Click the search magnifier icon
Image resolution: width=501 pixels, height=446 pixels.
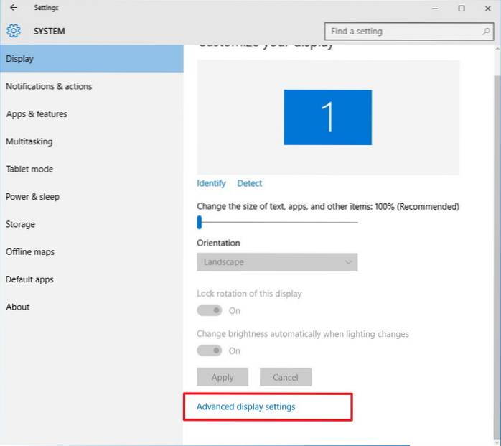point(486,32)
